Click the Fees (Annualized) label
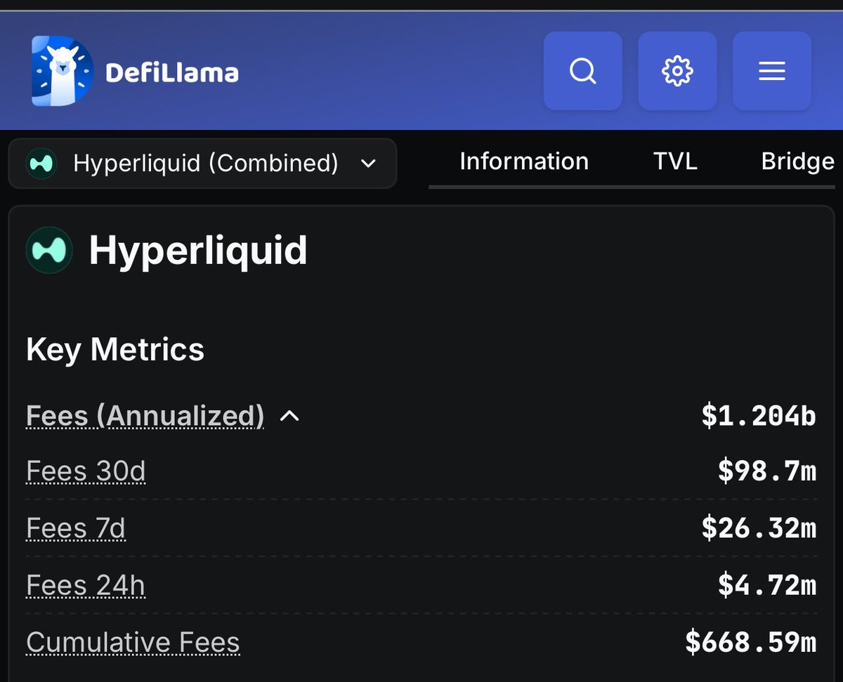843x682 pixels. tap(145, 416)
